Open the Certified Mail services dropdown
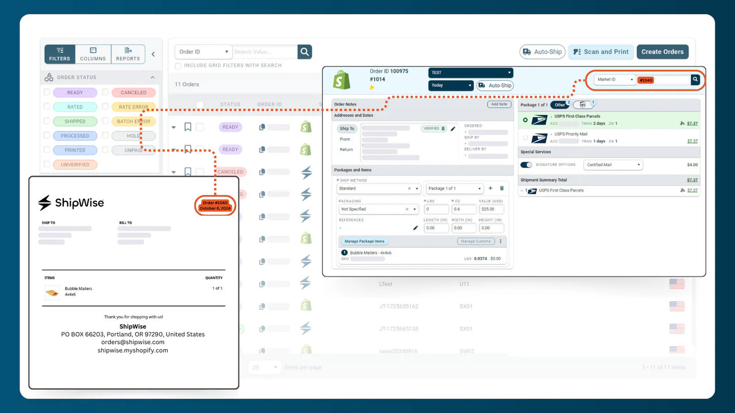The height and width of the screenshot is (413, 735). (x=613, y=165)
